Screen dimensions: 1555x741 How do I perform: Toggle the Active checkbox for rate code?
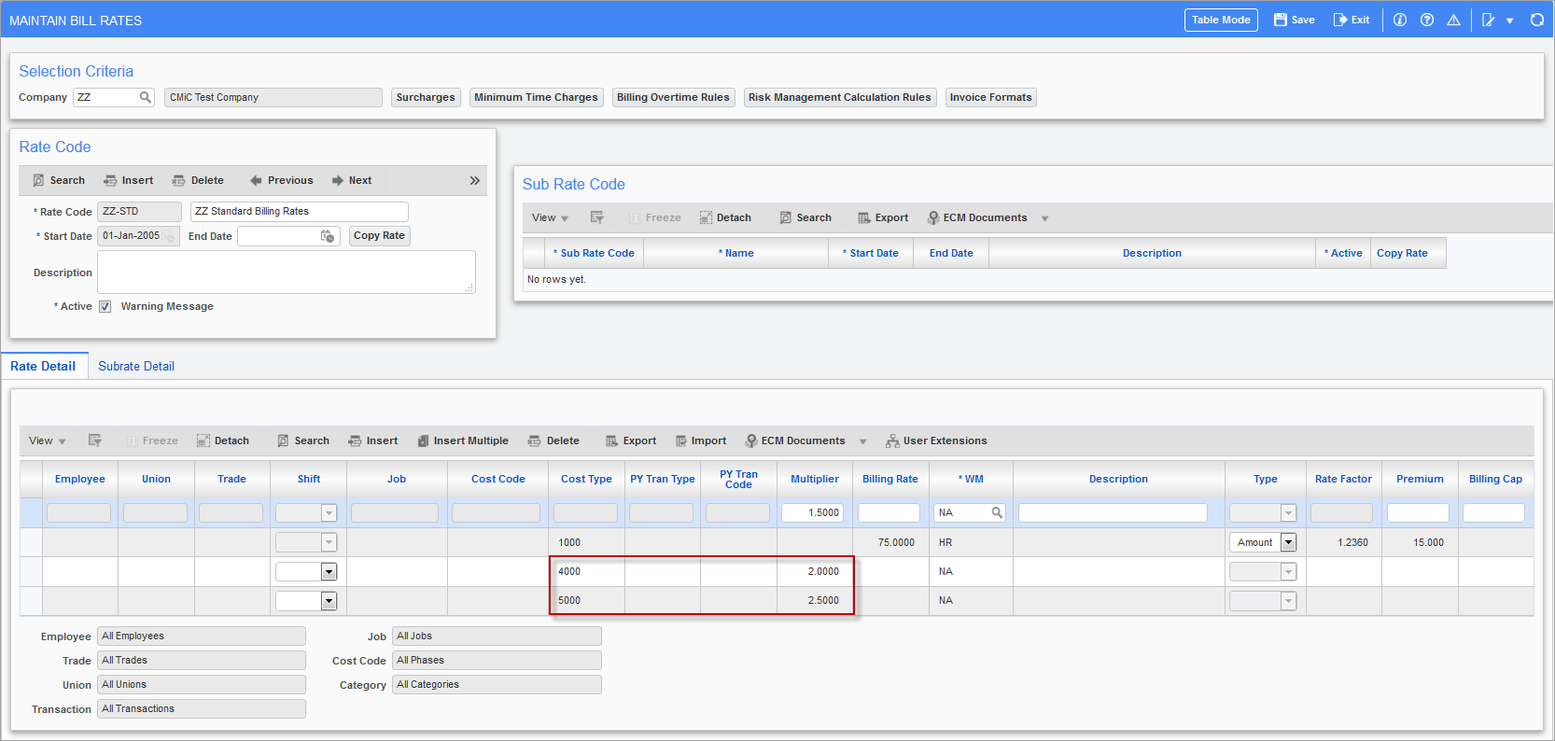[105, 306]
